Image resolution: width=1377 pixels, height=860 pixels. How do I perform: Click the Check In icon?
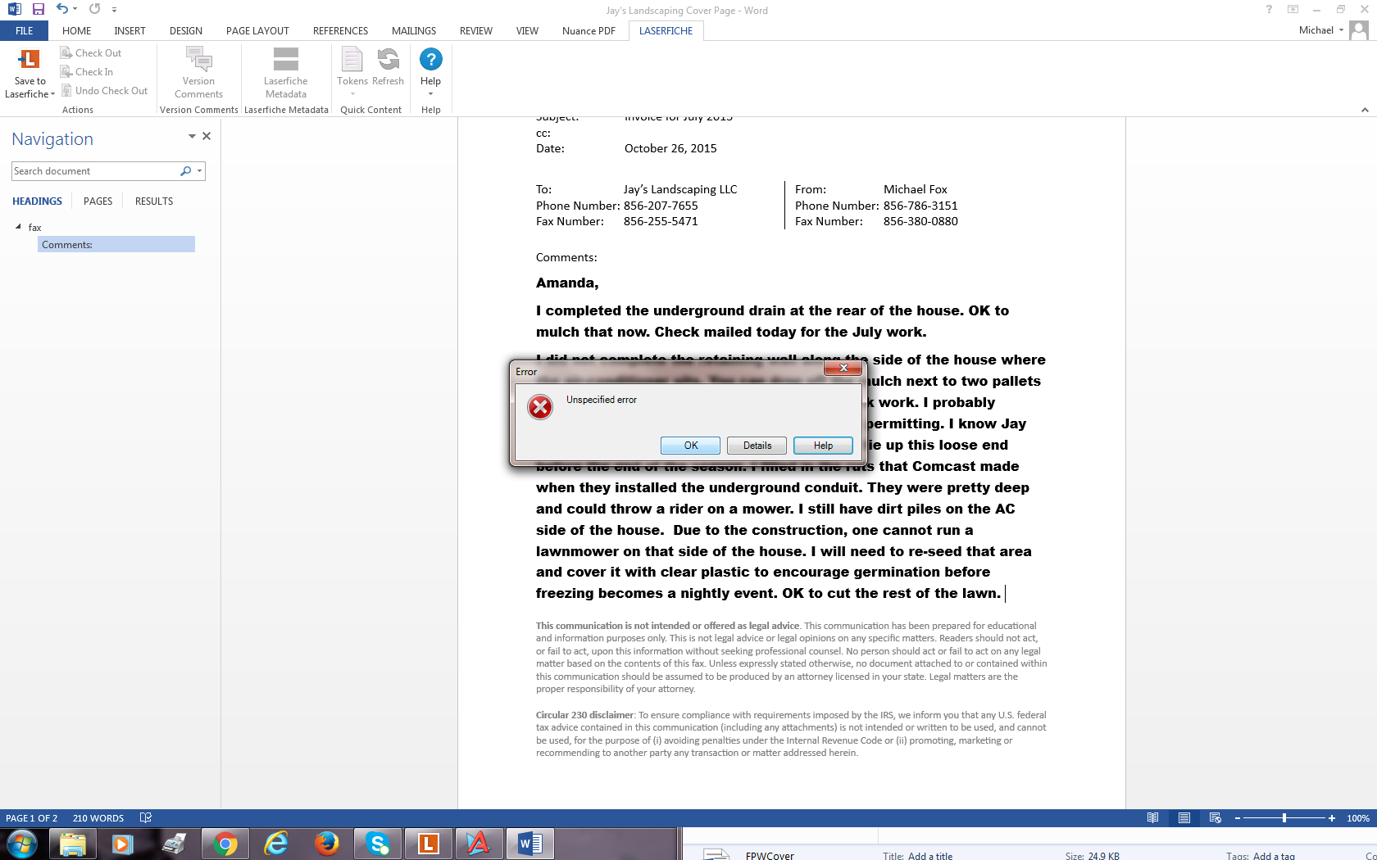pyautogui.click(x=66, y=71)
